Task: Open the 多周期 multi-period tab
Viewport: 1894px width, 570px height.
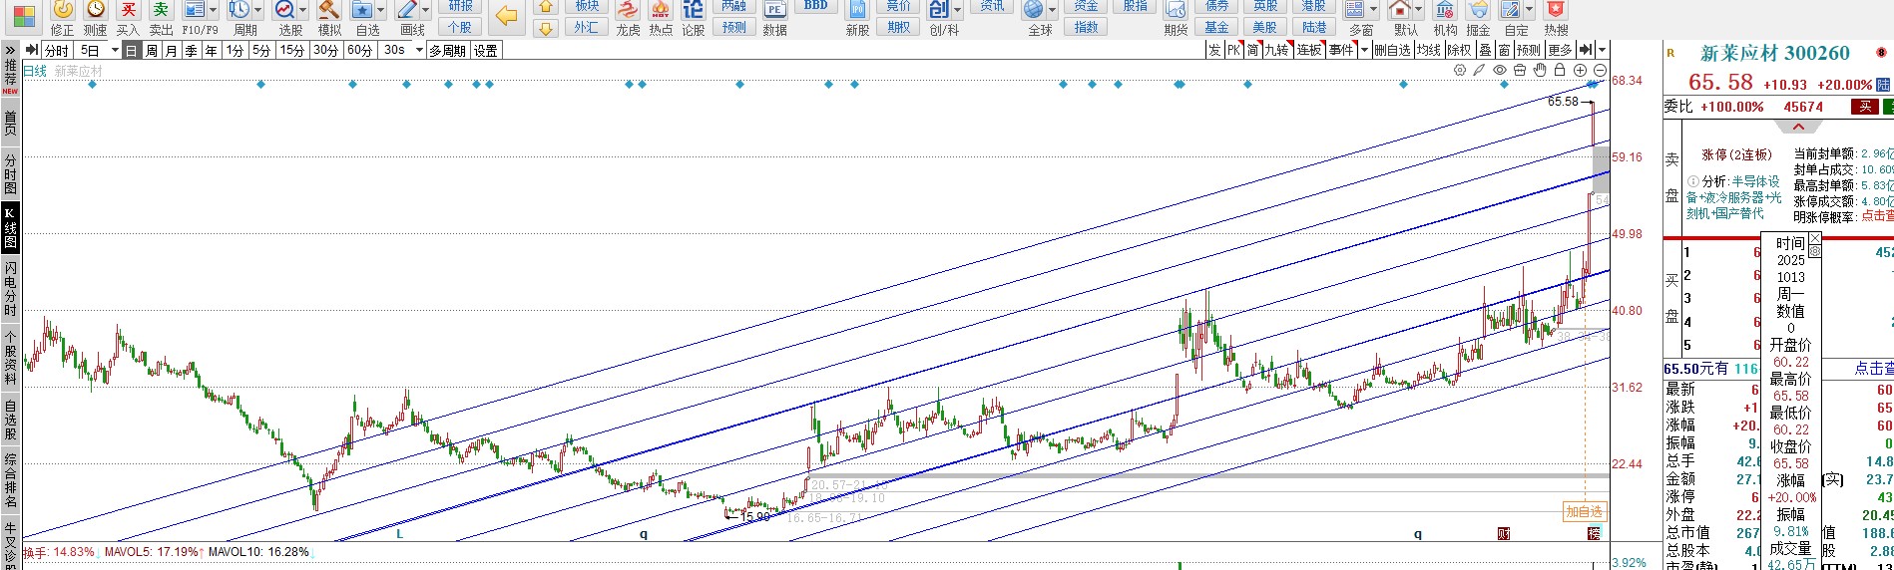Action: pyautogui.click(x=447, y=51)
